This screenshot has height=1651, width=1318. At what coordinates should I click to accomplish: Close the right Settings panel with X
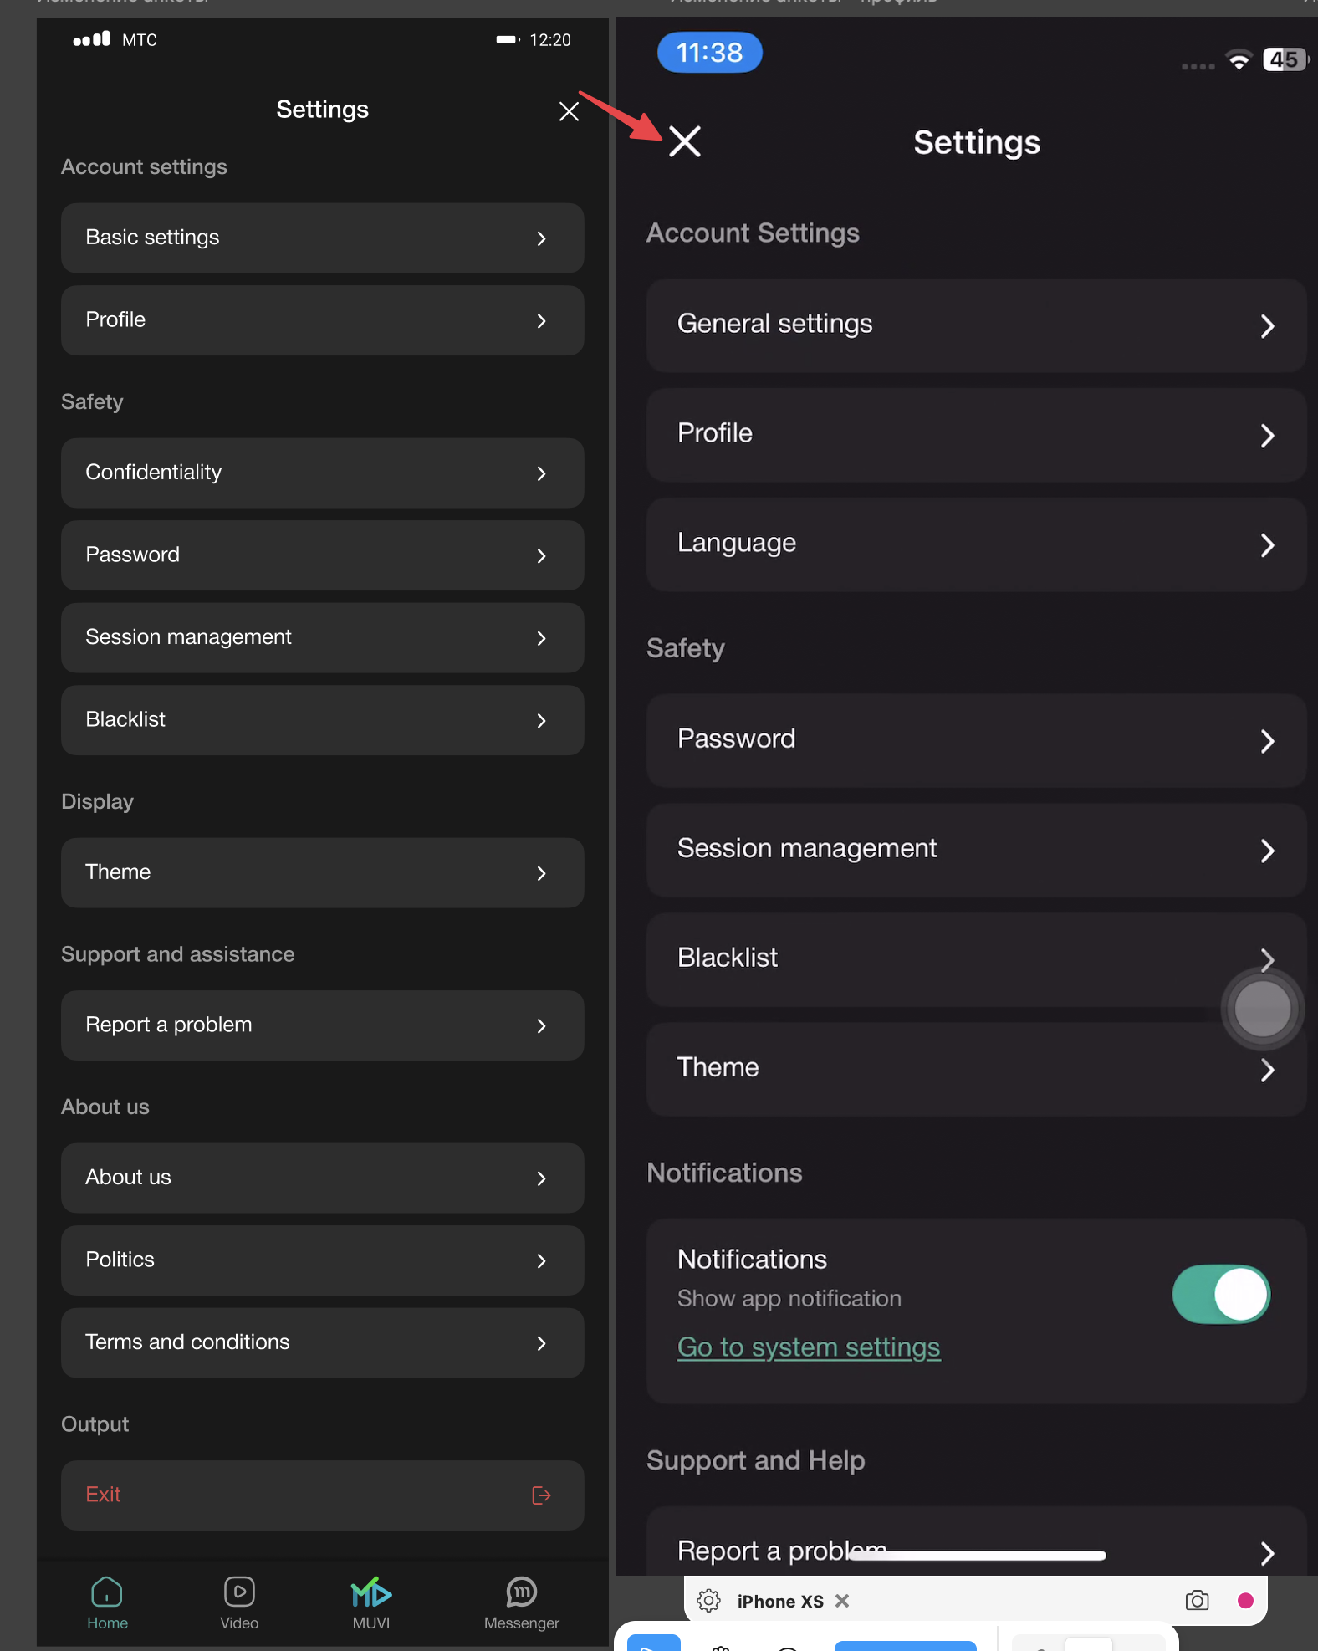click(685, 142)
